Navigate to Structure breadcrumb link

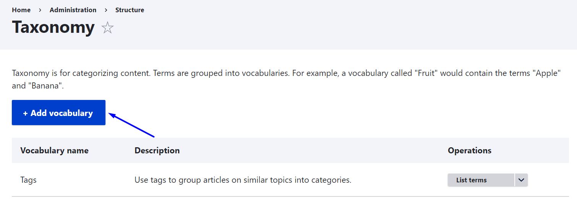(130, 10)
